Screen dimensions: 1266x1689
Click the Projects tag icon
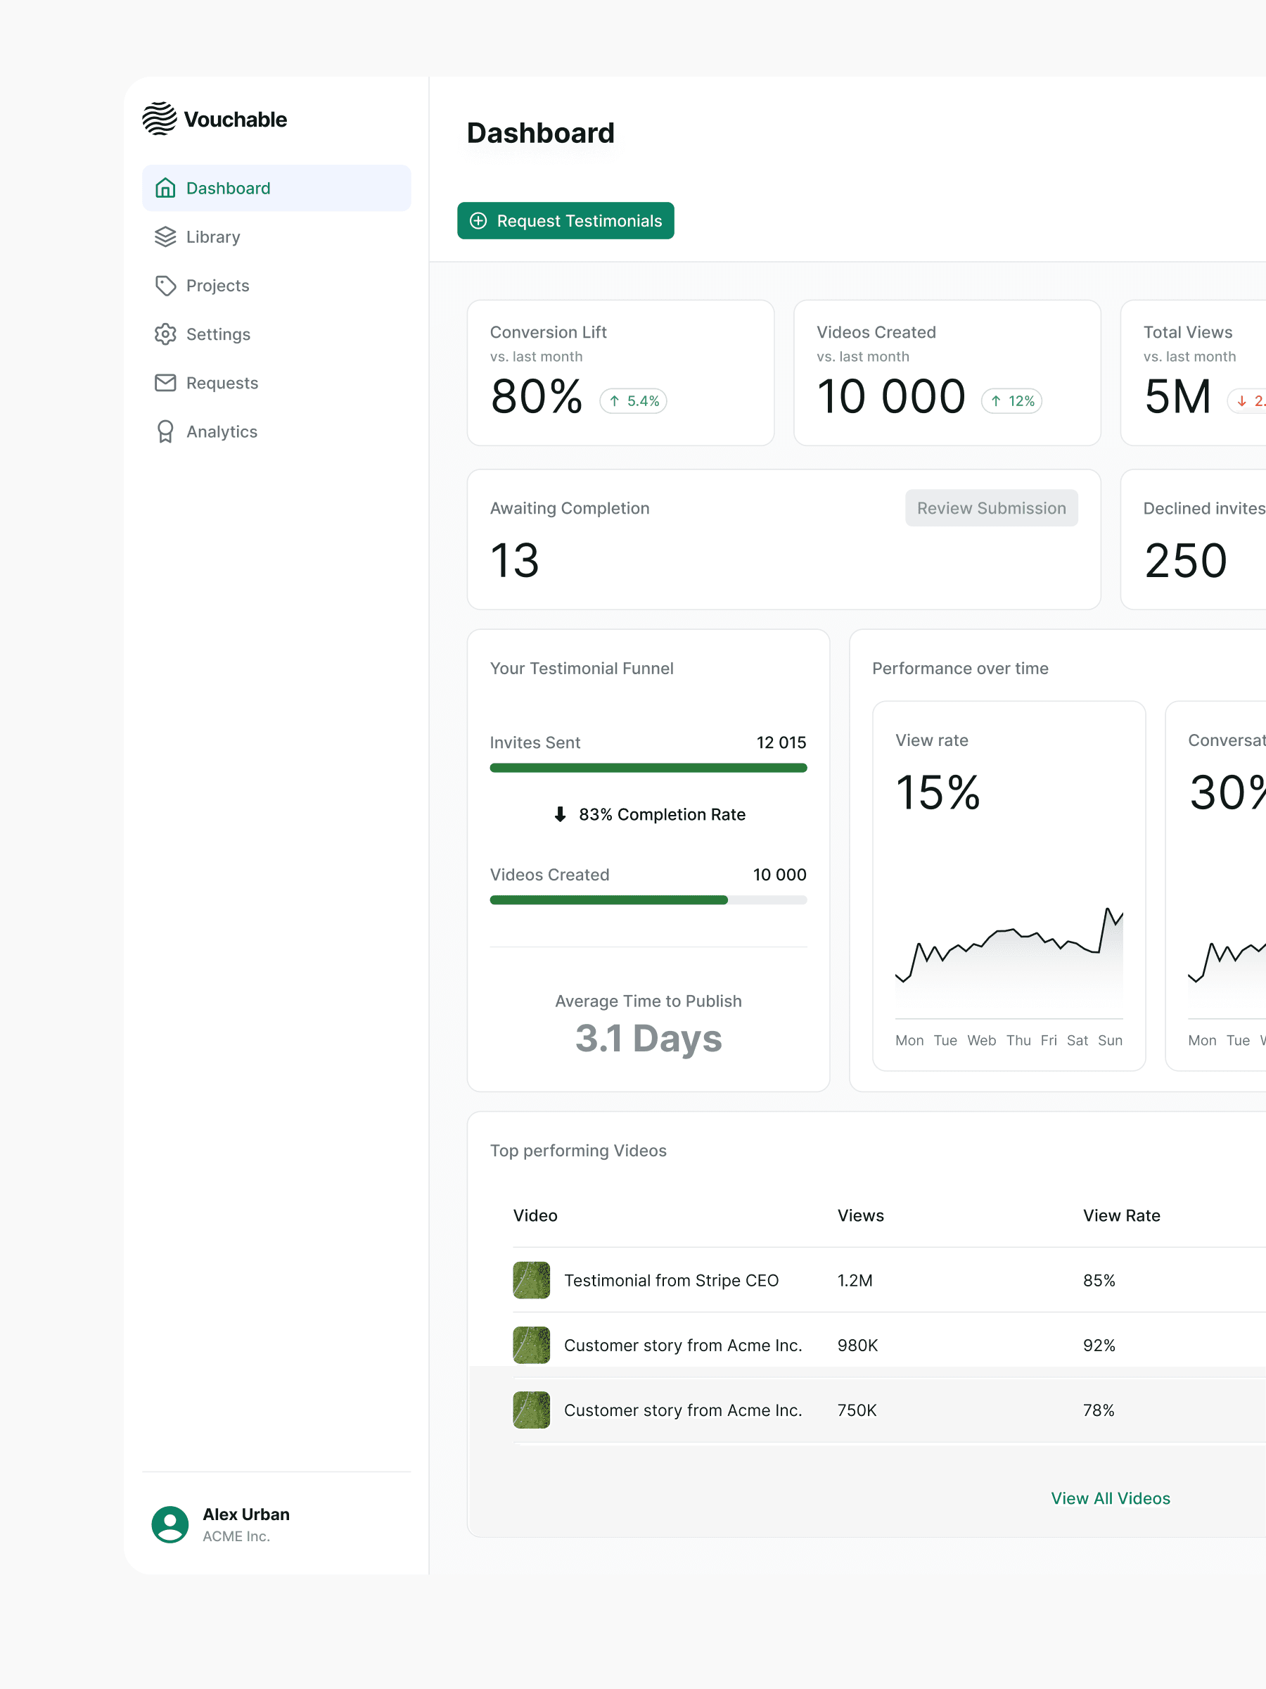point(165,286)
